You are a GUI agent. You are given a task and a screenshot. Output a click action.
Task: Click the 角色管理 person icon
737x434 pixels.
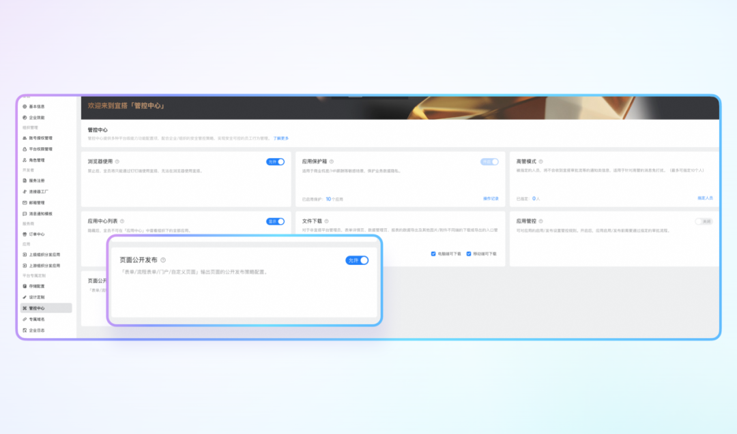25,161
